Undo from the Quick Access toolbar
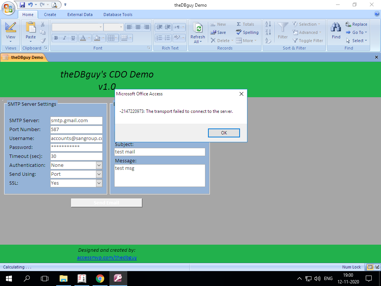Viewport: 381px width, 286px height. click(30, 4)
